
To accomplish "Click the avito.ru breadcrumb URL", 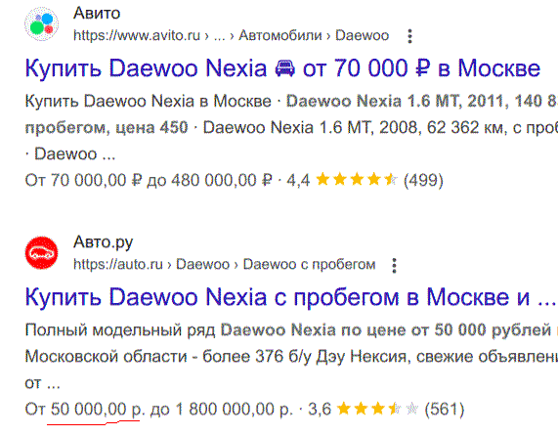I will 231,35.
